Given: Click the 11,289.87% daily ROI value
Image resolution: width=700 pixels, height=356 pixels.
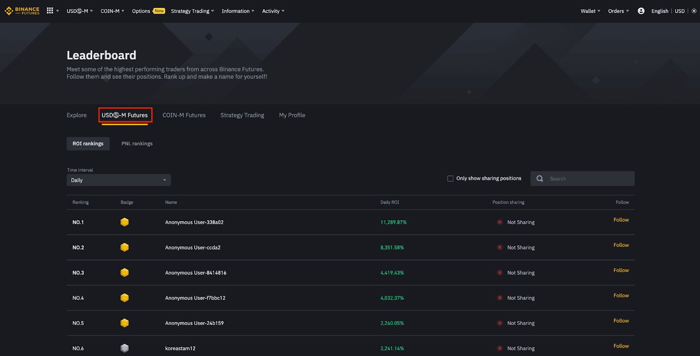Looking at the screenshot, I should point(393,222).
